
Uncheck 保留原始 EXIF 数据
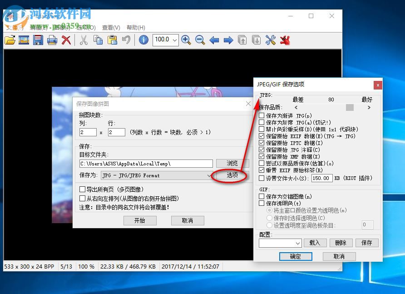pos(262,136)
